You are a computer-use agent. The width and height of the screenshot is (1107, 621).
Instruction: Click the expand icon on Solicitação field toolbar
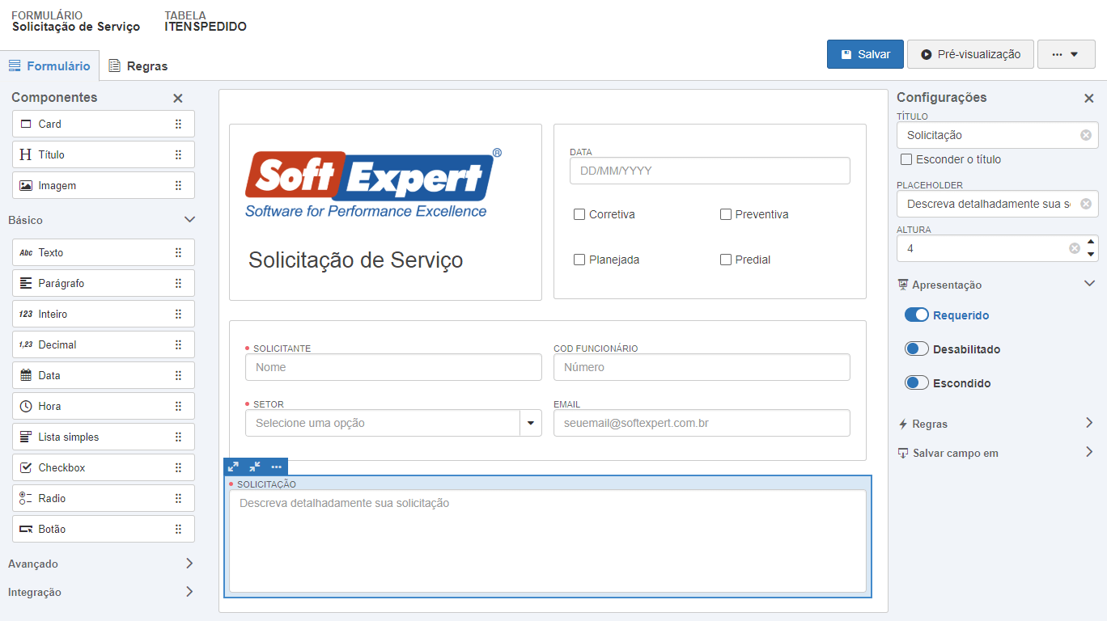click(x=234, y=467)
